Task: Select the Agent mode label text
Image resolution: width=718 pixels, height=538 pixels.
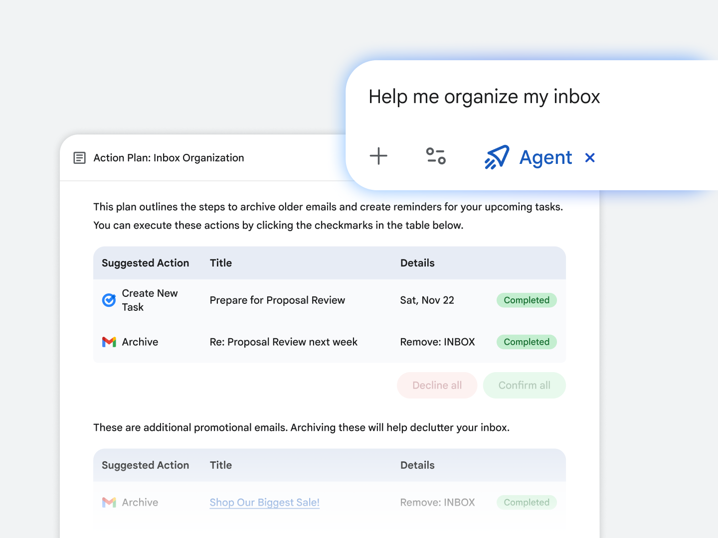Action: (x=545, y=158)
